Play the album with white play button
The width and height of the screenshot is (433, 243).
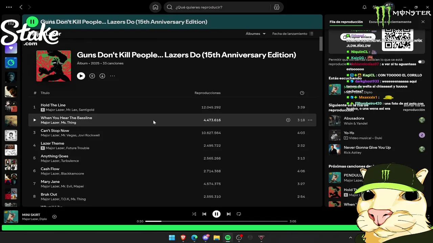point(81,76)
